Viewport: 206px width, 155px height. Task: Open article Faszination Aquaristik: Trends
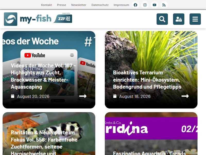pyautogui.click(x=149, y=153)
